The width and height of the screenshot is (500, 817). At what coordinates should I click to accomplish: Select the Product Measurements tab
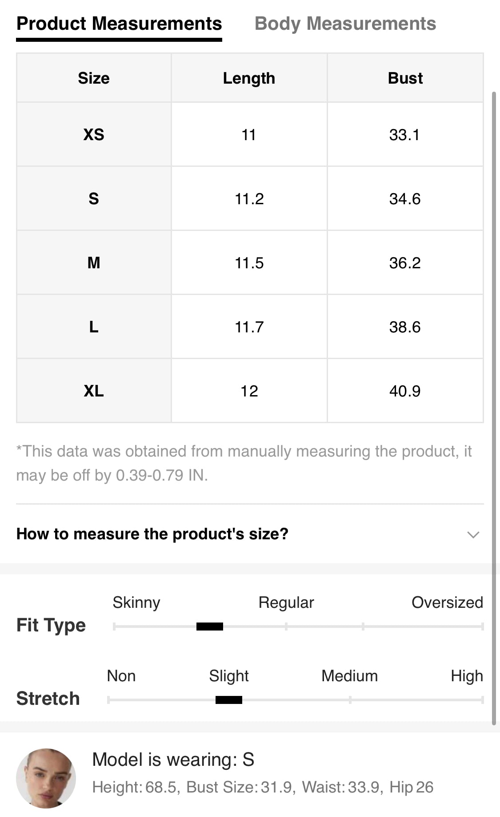pyautogui.click(x=119, y=24)
